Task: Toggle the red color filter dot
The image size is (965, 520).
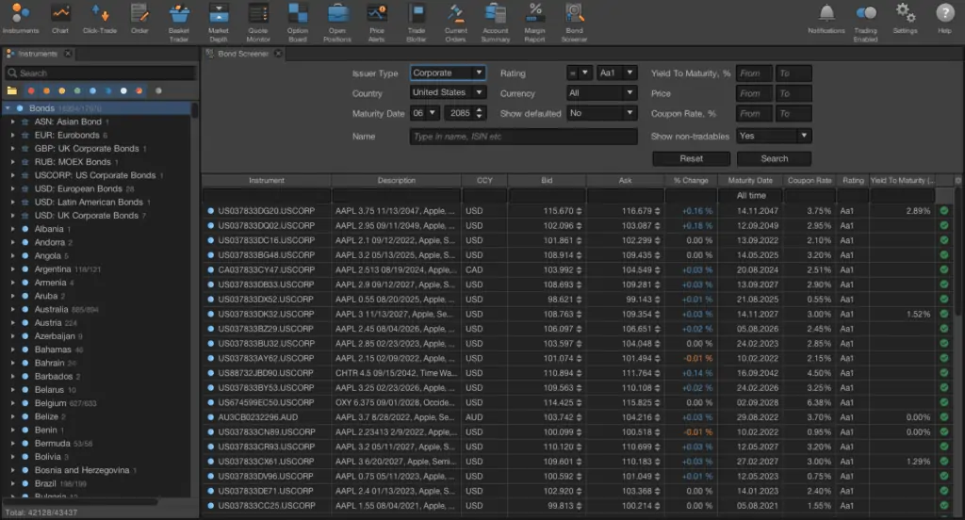Action: click(x=31, y=91)
